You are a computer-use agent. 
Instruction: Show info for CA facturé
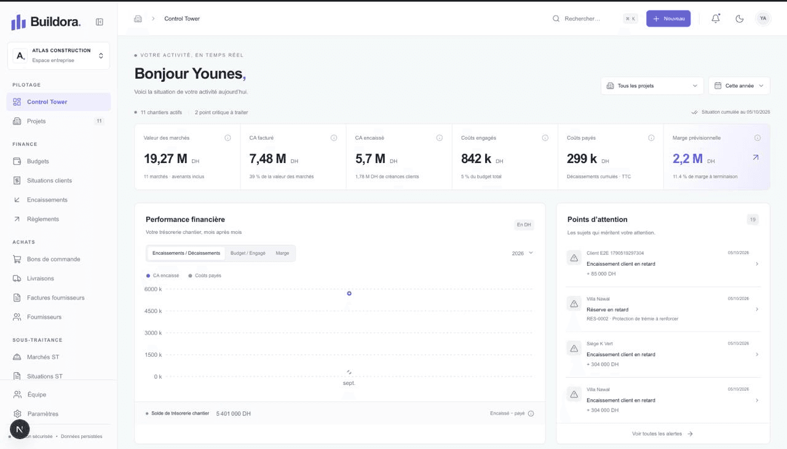pyautogui.click(x=334, y=138)
